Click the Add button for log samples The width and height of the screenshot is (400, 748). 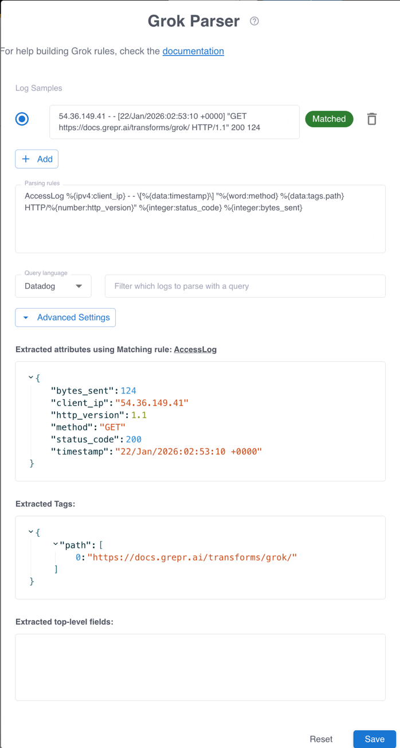pos(36,159)
